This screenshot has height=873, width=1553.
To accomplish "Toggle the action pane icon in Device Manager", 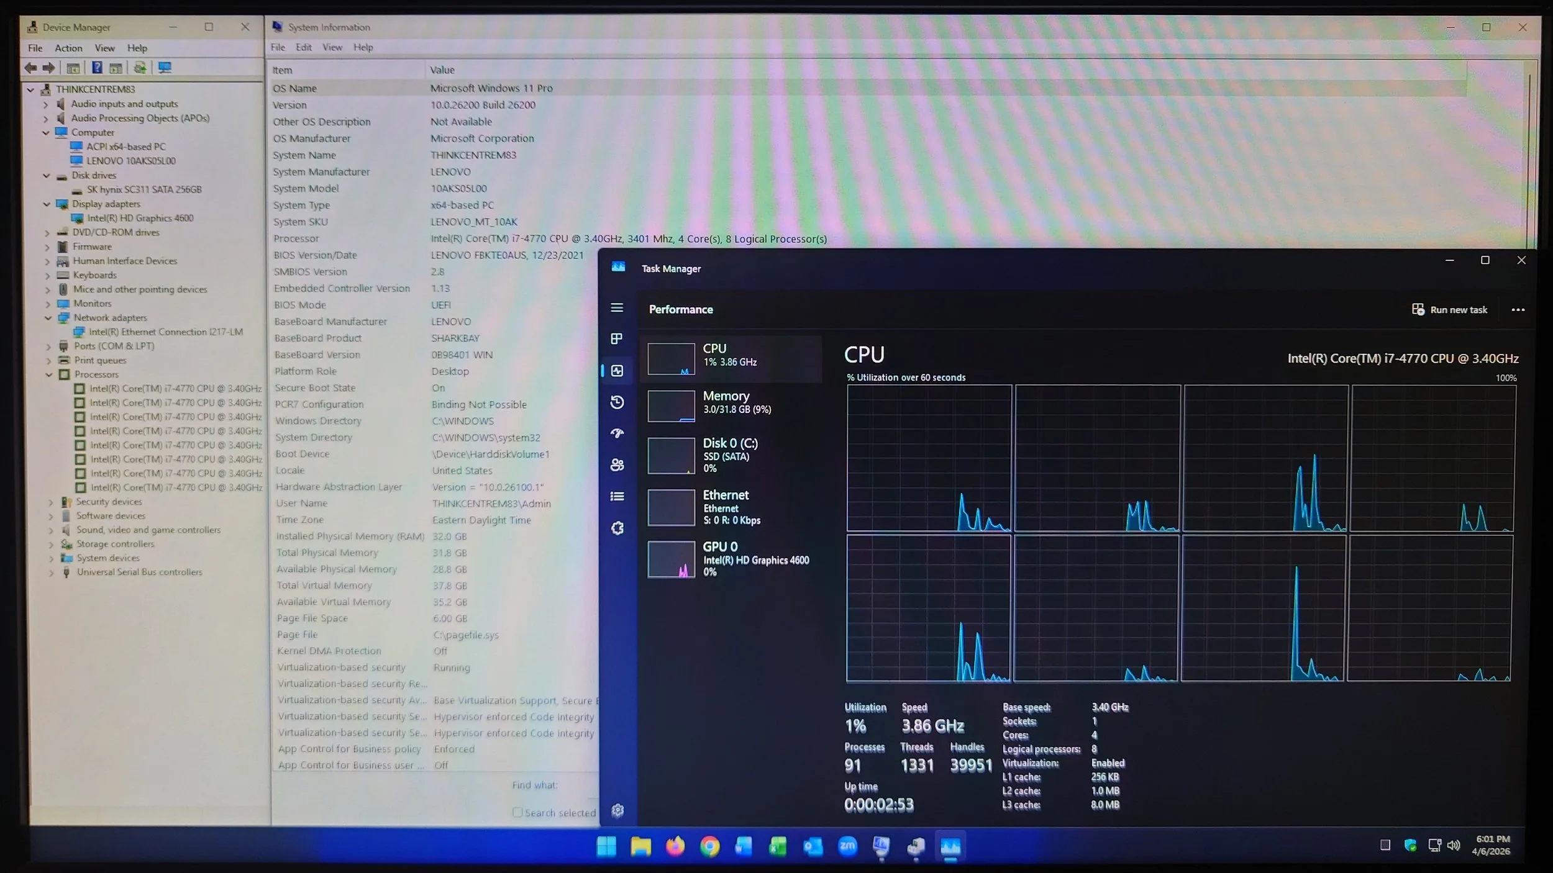I will (x=116, y=68).
